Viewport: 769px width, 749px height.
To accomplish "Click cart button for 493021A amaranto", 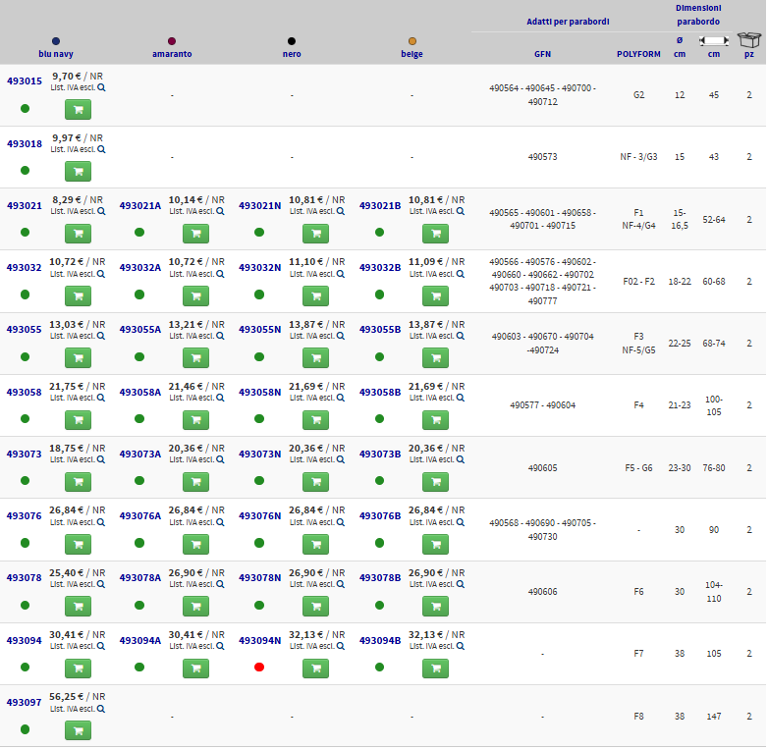I will tap(195, 234).
